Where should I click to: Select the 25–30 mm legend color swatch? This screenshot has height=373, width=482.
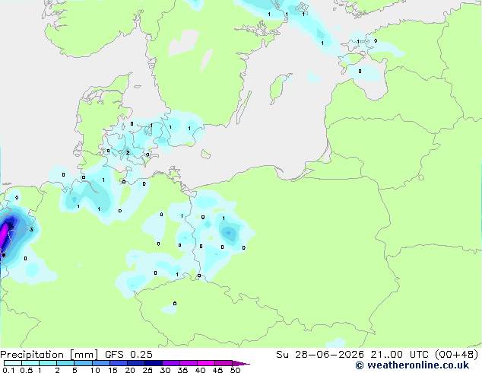pos(153,363)
